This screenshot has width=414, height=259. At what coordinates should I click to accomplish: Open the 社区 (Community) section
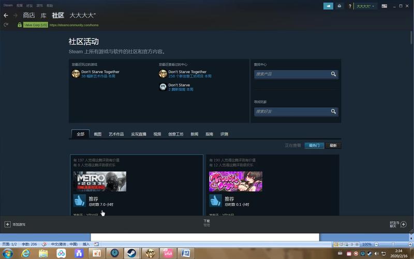coord(58,16)
